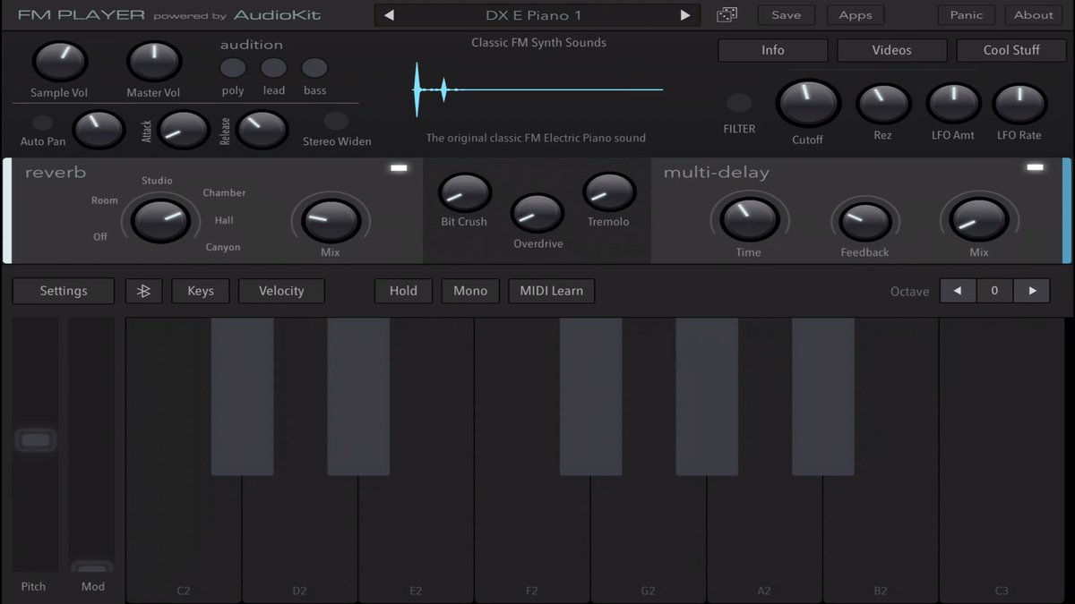Play the black key between C2 and D2

click(242, 396)
